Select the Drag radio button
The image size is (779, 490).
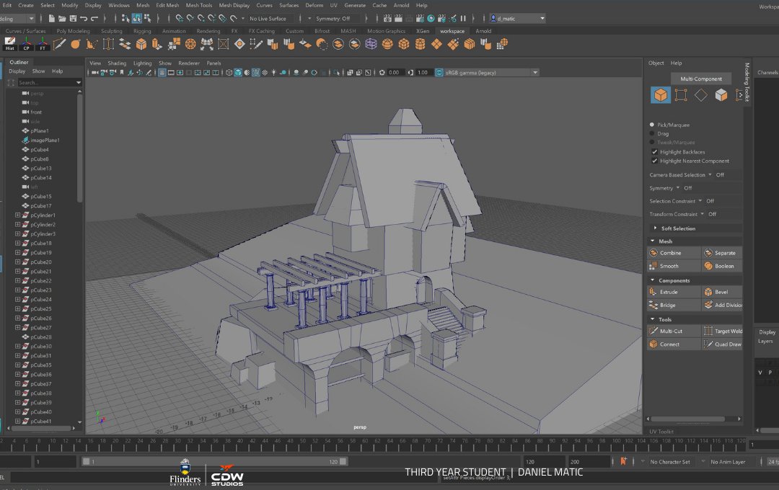pos(652,133)
